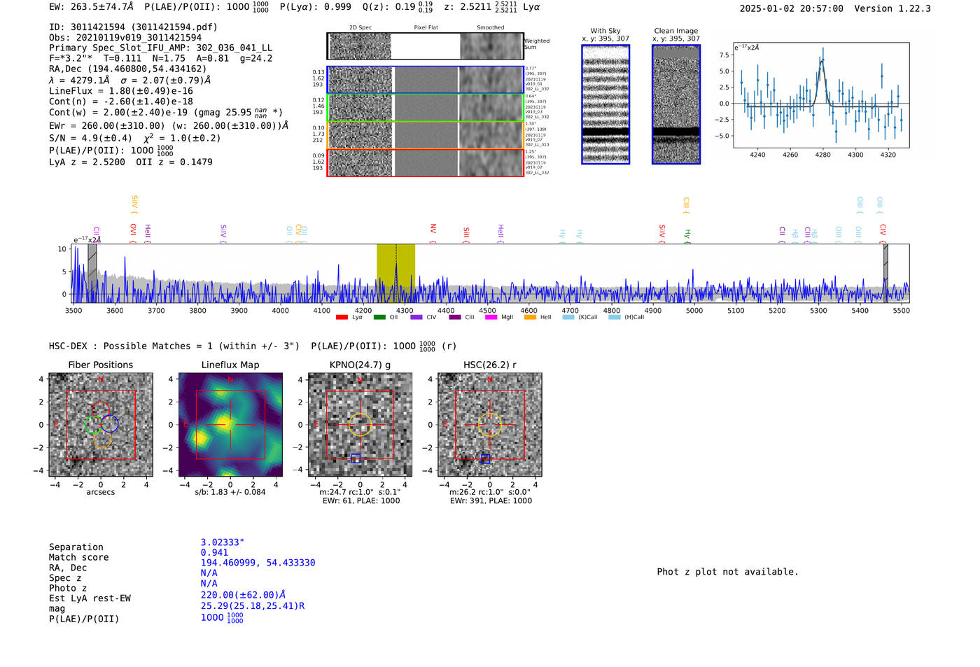Screen dimensions: 980x667
Task: Select the green-bordered 2D spectrum row
Action: pos(426,108)
